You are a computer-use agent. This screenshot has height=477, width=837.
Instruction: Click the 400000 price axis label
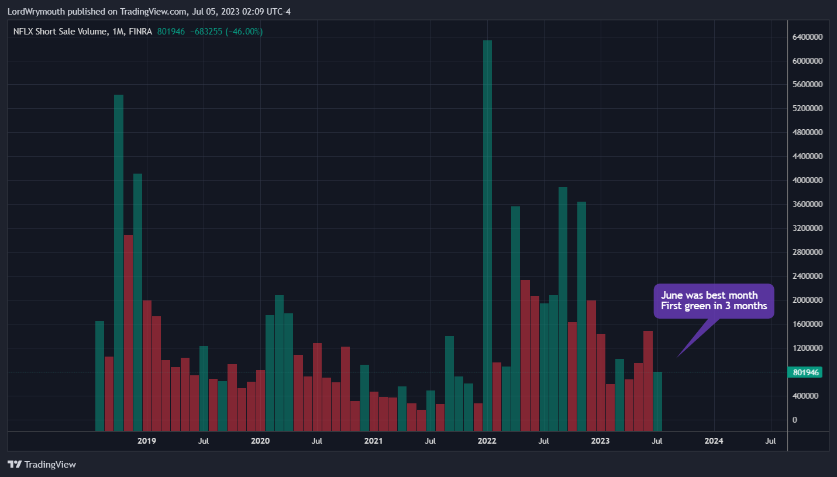pyautogui.click(x=805, y=396)
